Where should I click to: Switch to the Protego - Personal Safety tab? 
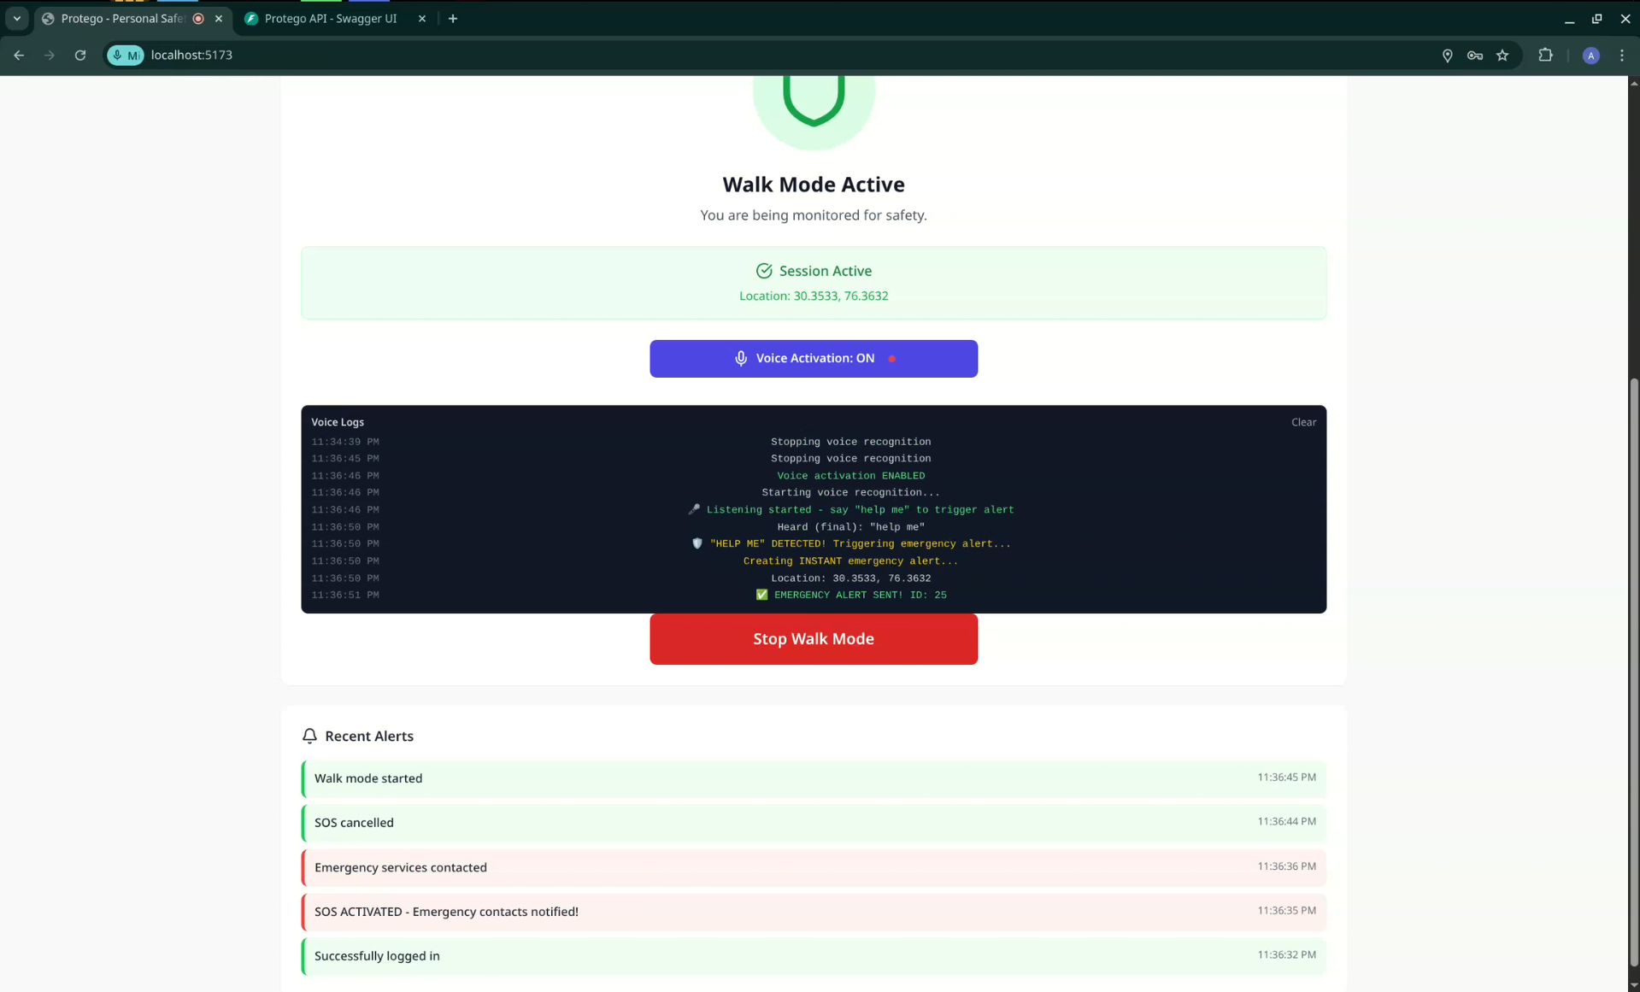coord(123,19)
